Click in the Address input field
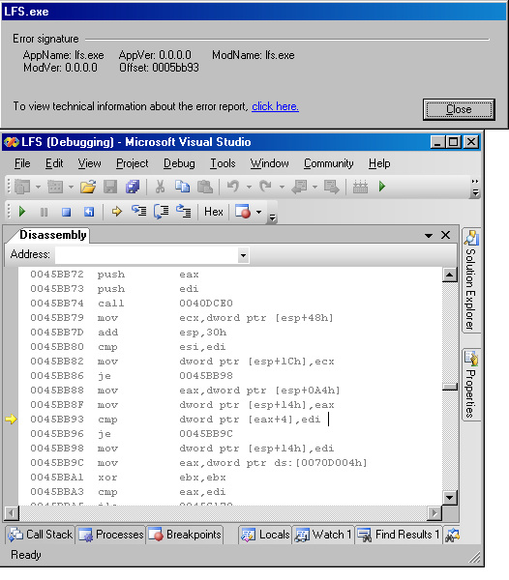 pos(146,255)
